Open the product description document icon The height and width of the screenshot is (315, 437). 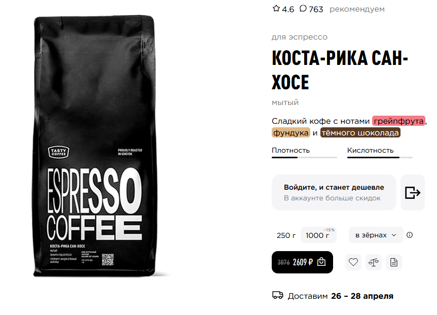coord(394,262)
